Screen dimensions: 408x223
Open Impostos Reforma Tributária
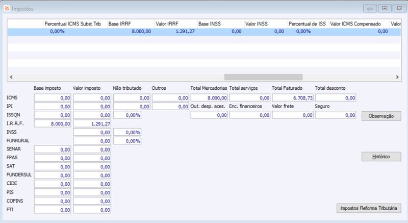tap(369, 208)
